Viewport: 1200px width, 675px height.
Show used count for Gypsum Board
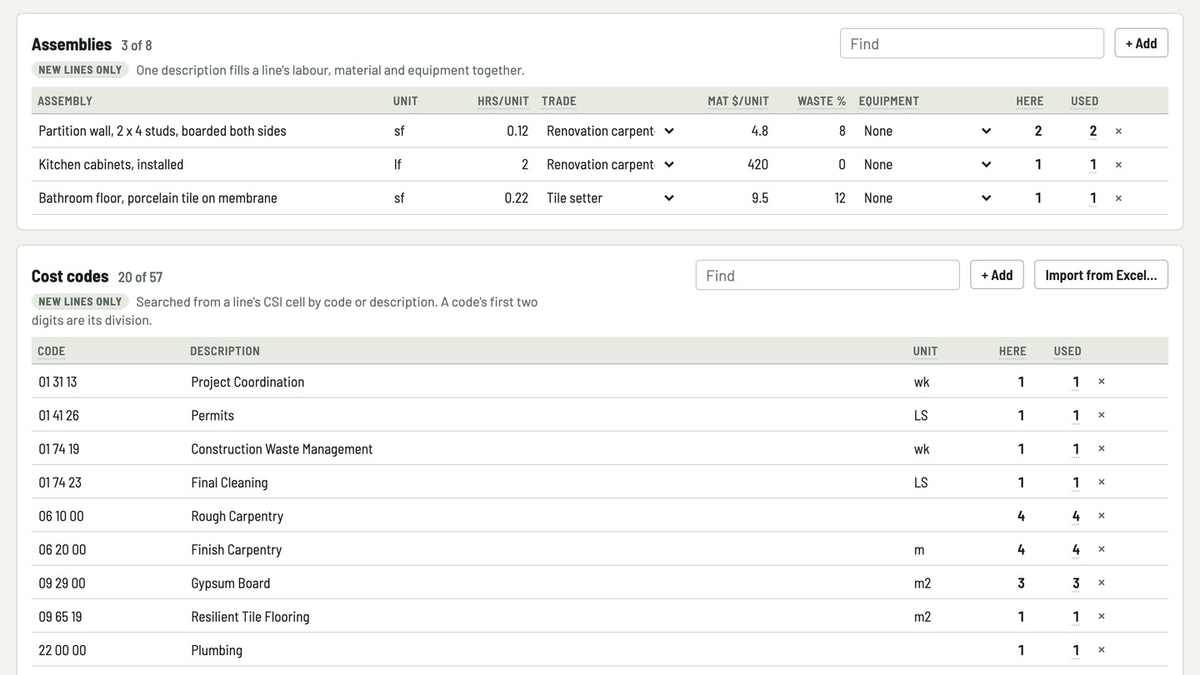click(1076, 582)
